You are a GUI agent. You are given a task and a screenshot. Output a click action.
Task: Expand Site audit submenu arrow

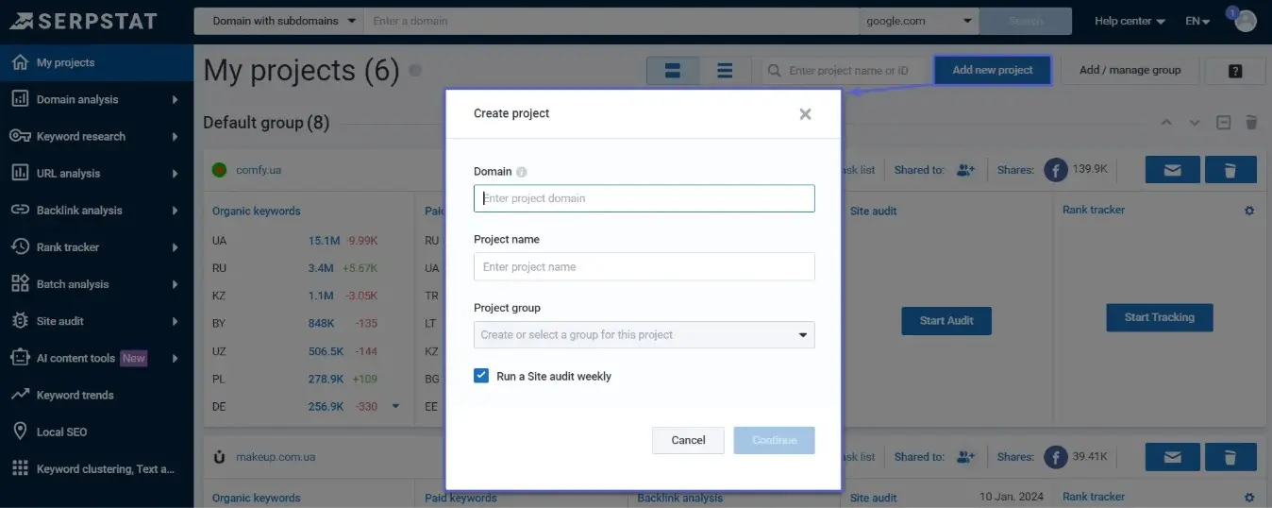176,321
